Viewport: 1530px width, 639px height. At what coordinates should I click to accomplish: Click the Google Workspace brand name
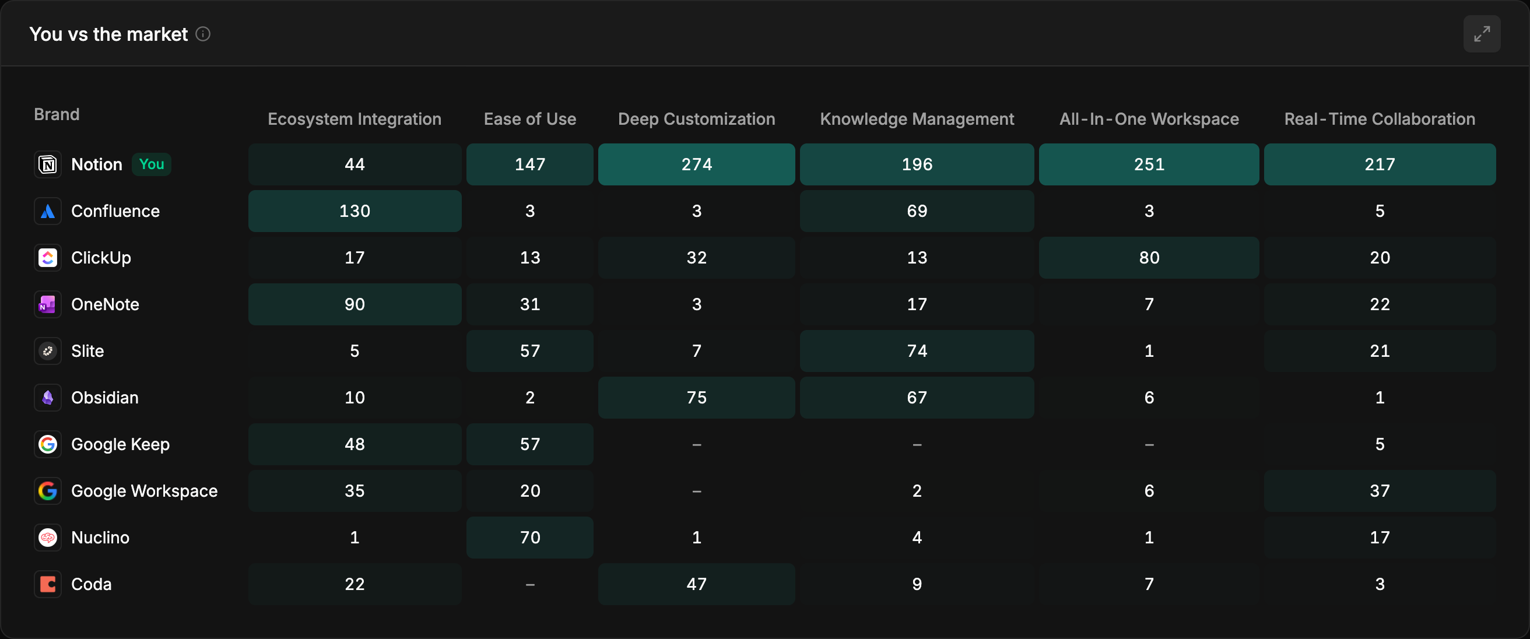pyautogui.click(x=145, y=491)
